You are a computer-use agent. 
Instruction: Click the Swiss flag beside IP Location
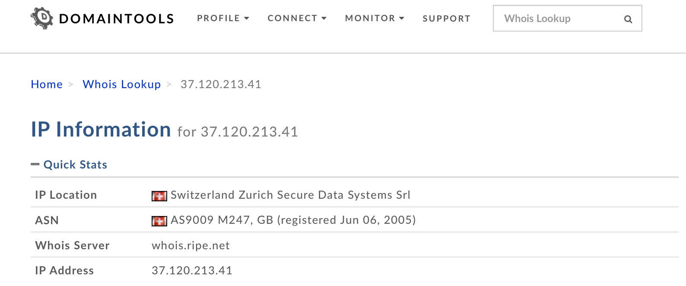(159, 196)
